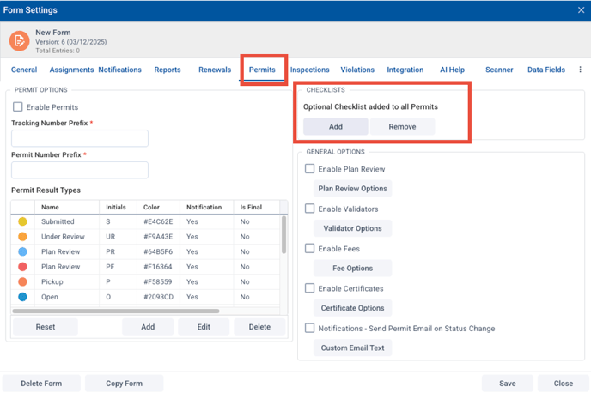Viewport: 591px width, 393px height.
Task: Open Validator Options
Action: coord(352,228)
